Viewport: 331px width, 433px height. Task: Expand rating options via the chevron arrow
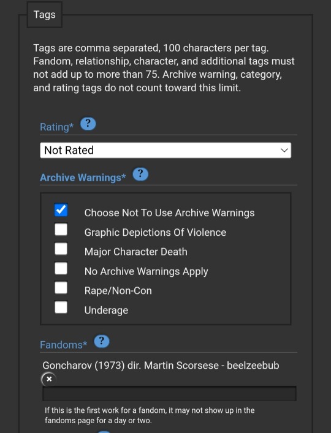[x=284, y=150]
